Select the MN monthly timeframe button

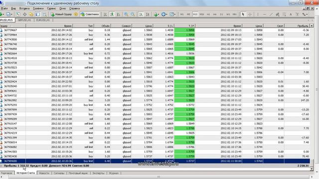235,14
